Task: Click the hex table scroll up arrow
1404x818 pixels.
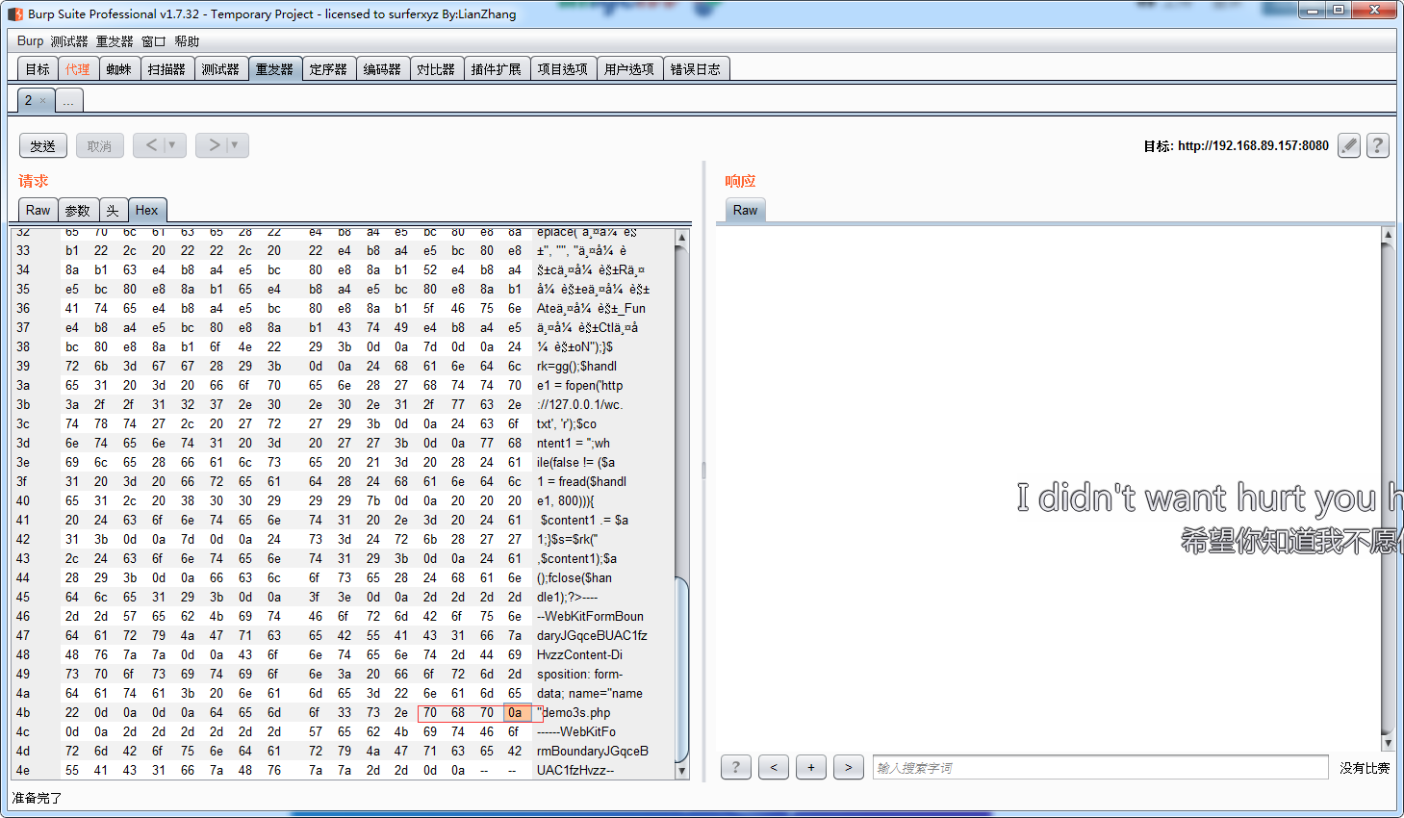Action: [x=682, y=238]
